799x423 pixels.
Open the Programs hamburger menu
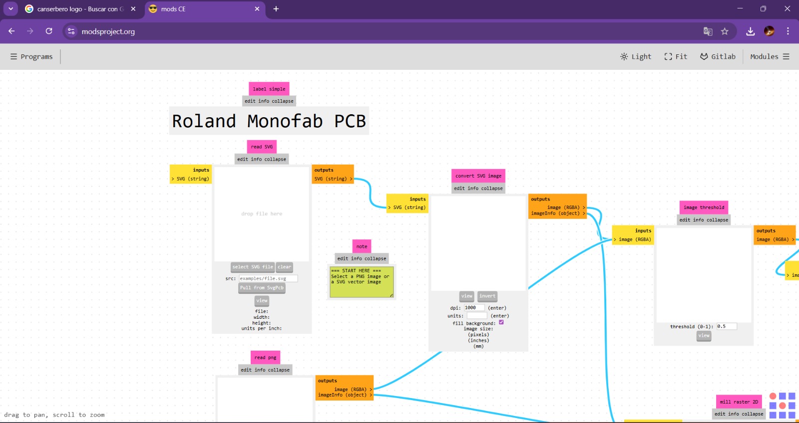tap(31, 57)
